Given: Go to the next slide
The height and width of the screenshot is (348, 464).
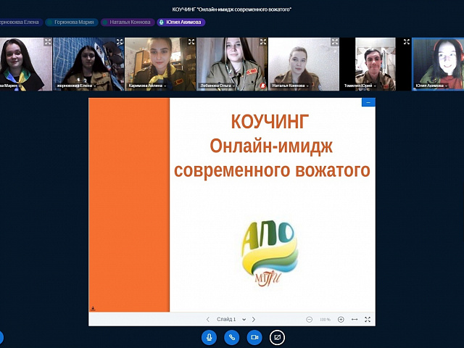Looking at the screenshot, I should tap(254, 319).
